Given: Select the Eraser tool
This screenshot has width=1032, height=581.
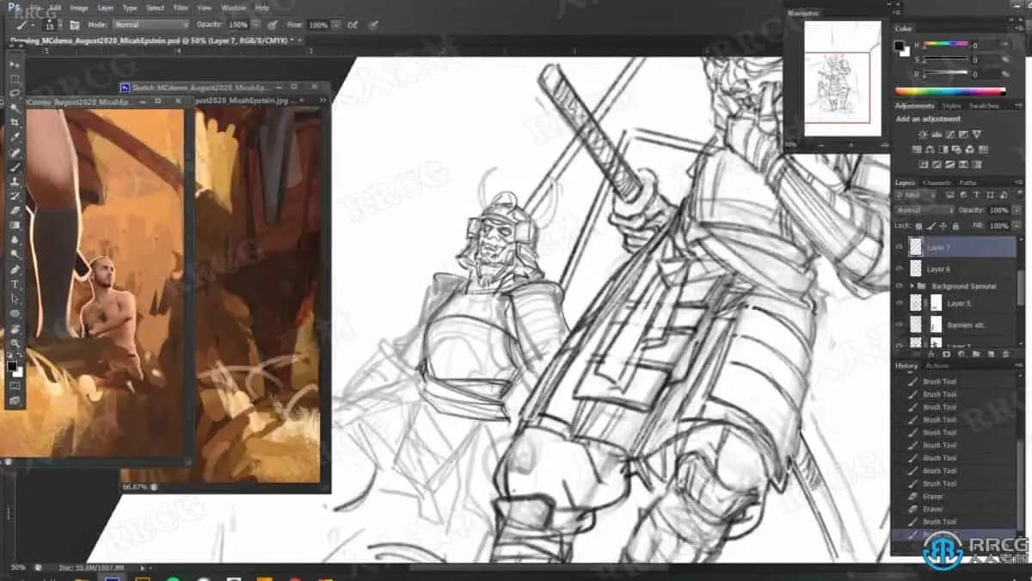Looking at the screenshot, I should 15,211.
